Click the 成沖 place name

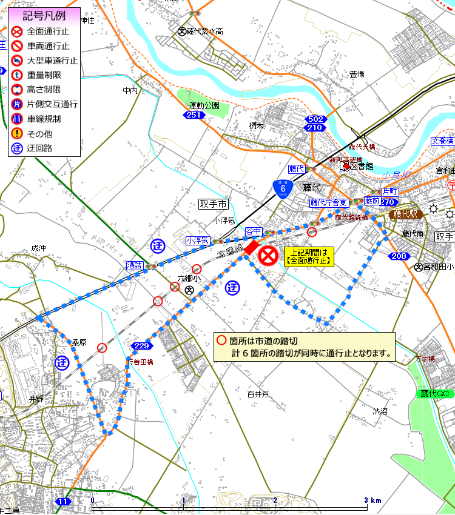coord(38,248)
